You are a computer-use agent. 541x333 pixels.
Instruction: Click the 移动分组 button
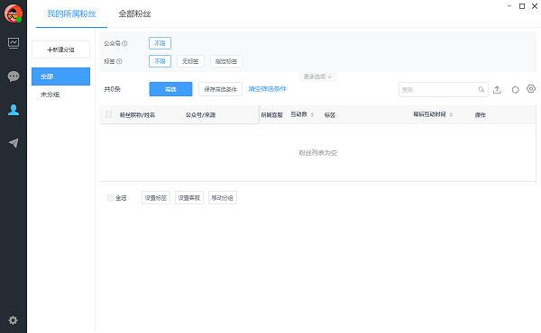coord(223,198)
